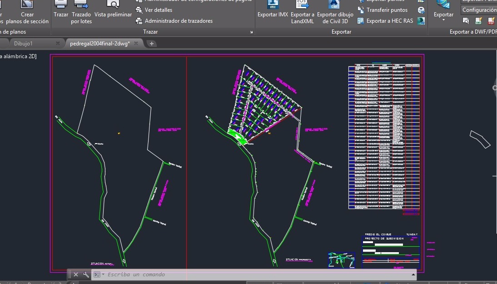Click Ver detalles in Trazar panel

click(158, 10)
